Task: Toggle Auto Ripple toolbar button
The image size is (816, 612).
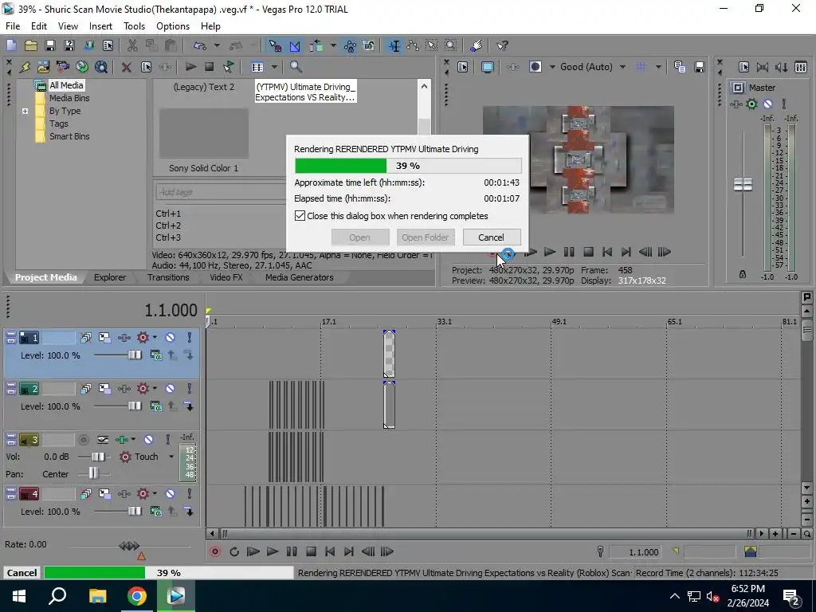Action: click(x=316, y=45)
